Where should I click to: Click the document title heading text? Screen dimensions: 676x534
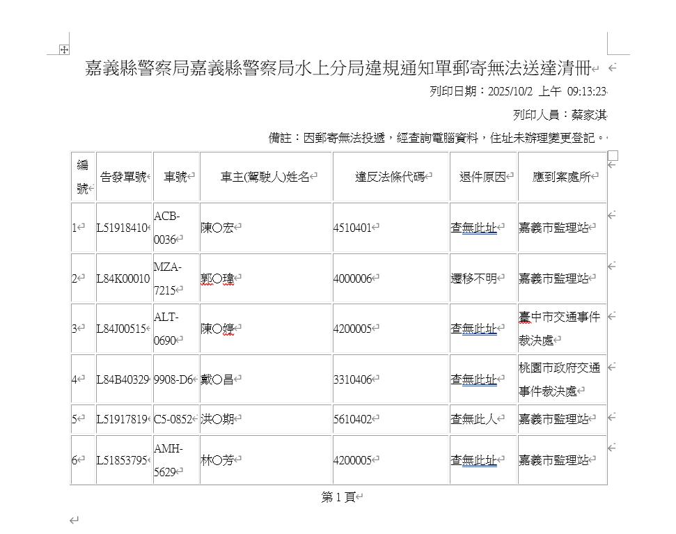coord(338,68)
